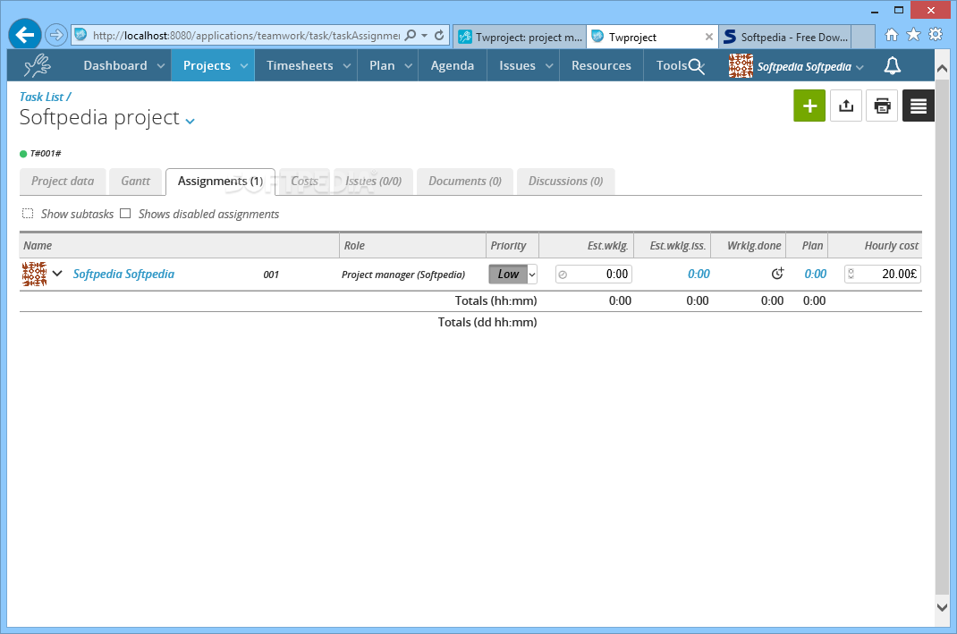
Task: Click the hourly cost 20.00£ field
Action: 883,274
